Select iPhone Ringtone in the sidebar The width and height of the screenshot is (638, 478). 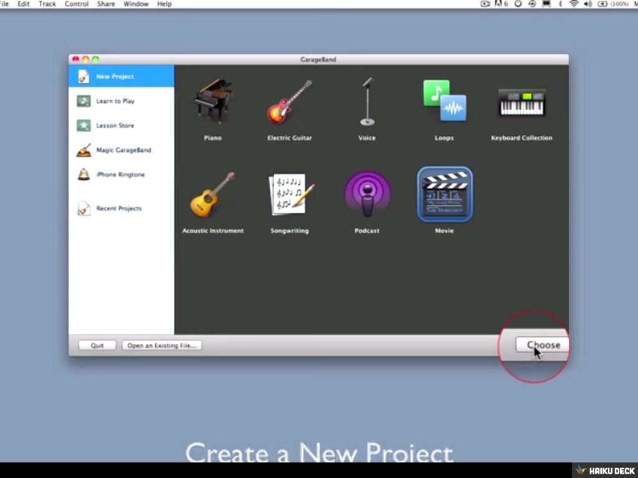click(121, 174)
